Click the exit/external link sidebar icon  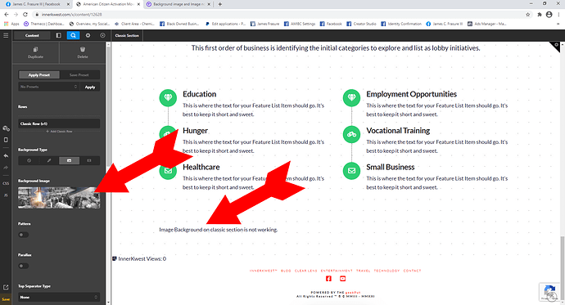coord(6,287)
